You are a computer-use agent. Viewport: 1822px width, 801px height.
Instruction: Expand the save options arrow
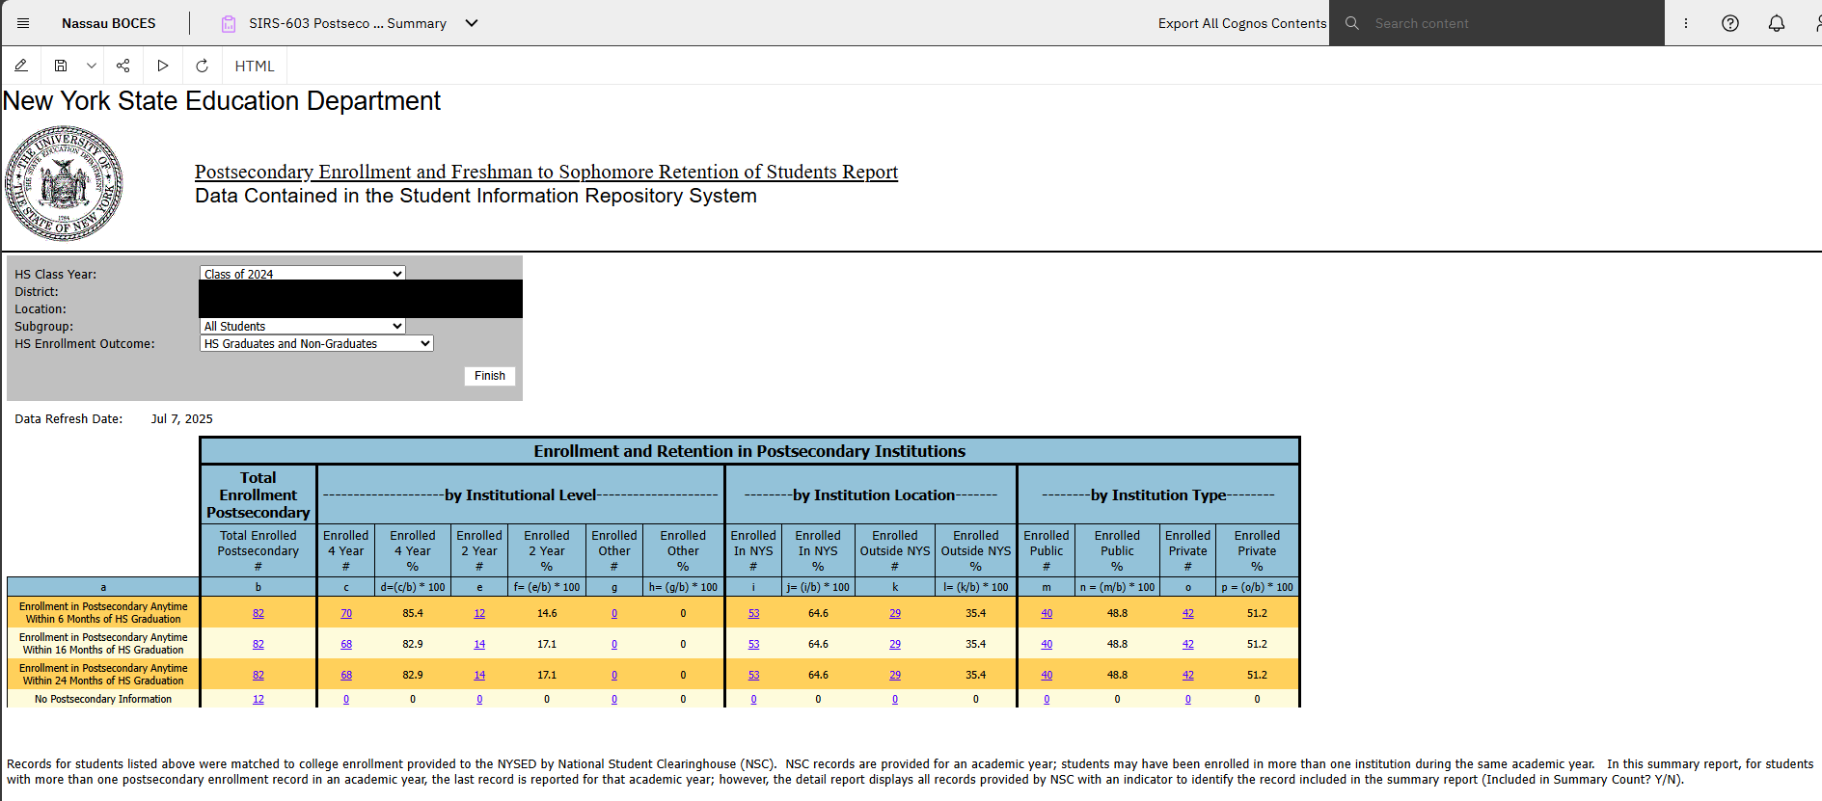tap(92, 66)
